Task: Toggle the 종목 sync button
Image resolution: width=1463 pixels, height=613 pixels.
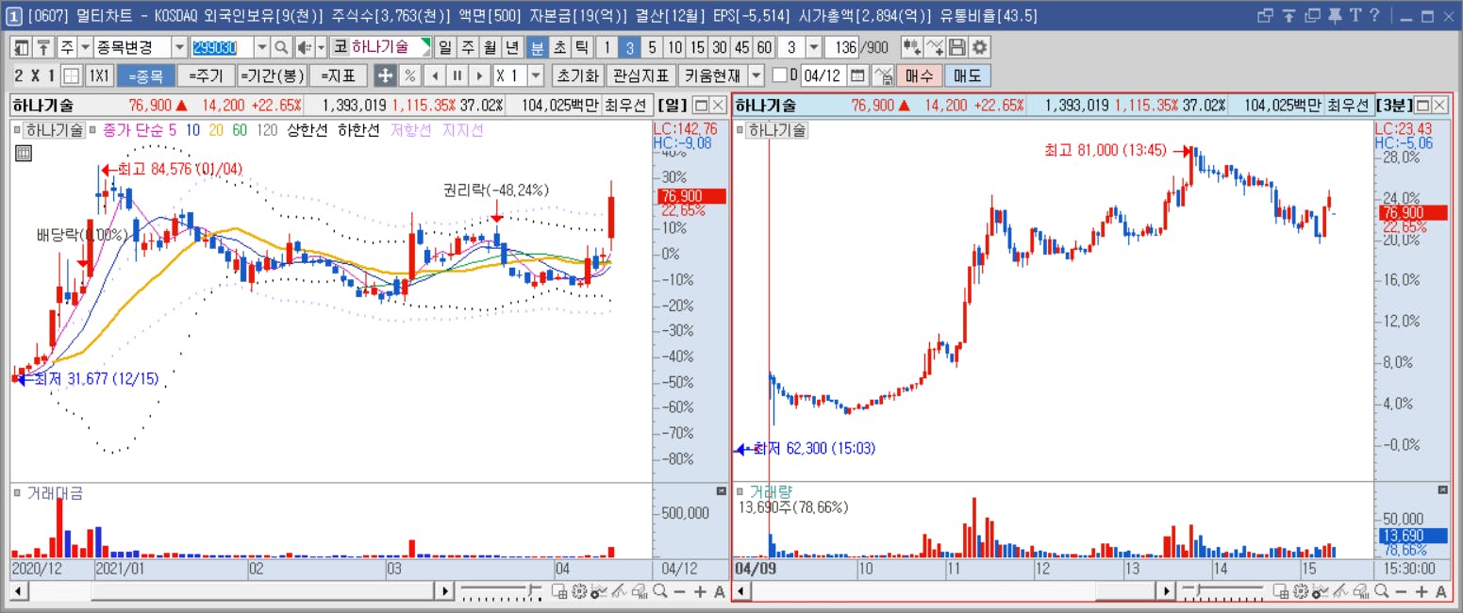Action: coord(145,75)
